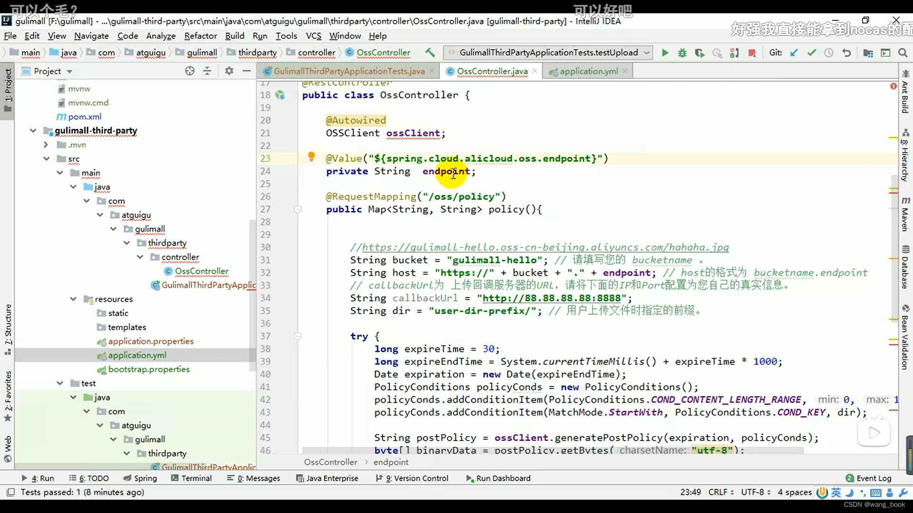
Task: Switch to application.yml tab
Action: 588,71
